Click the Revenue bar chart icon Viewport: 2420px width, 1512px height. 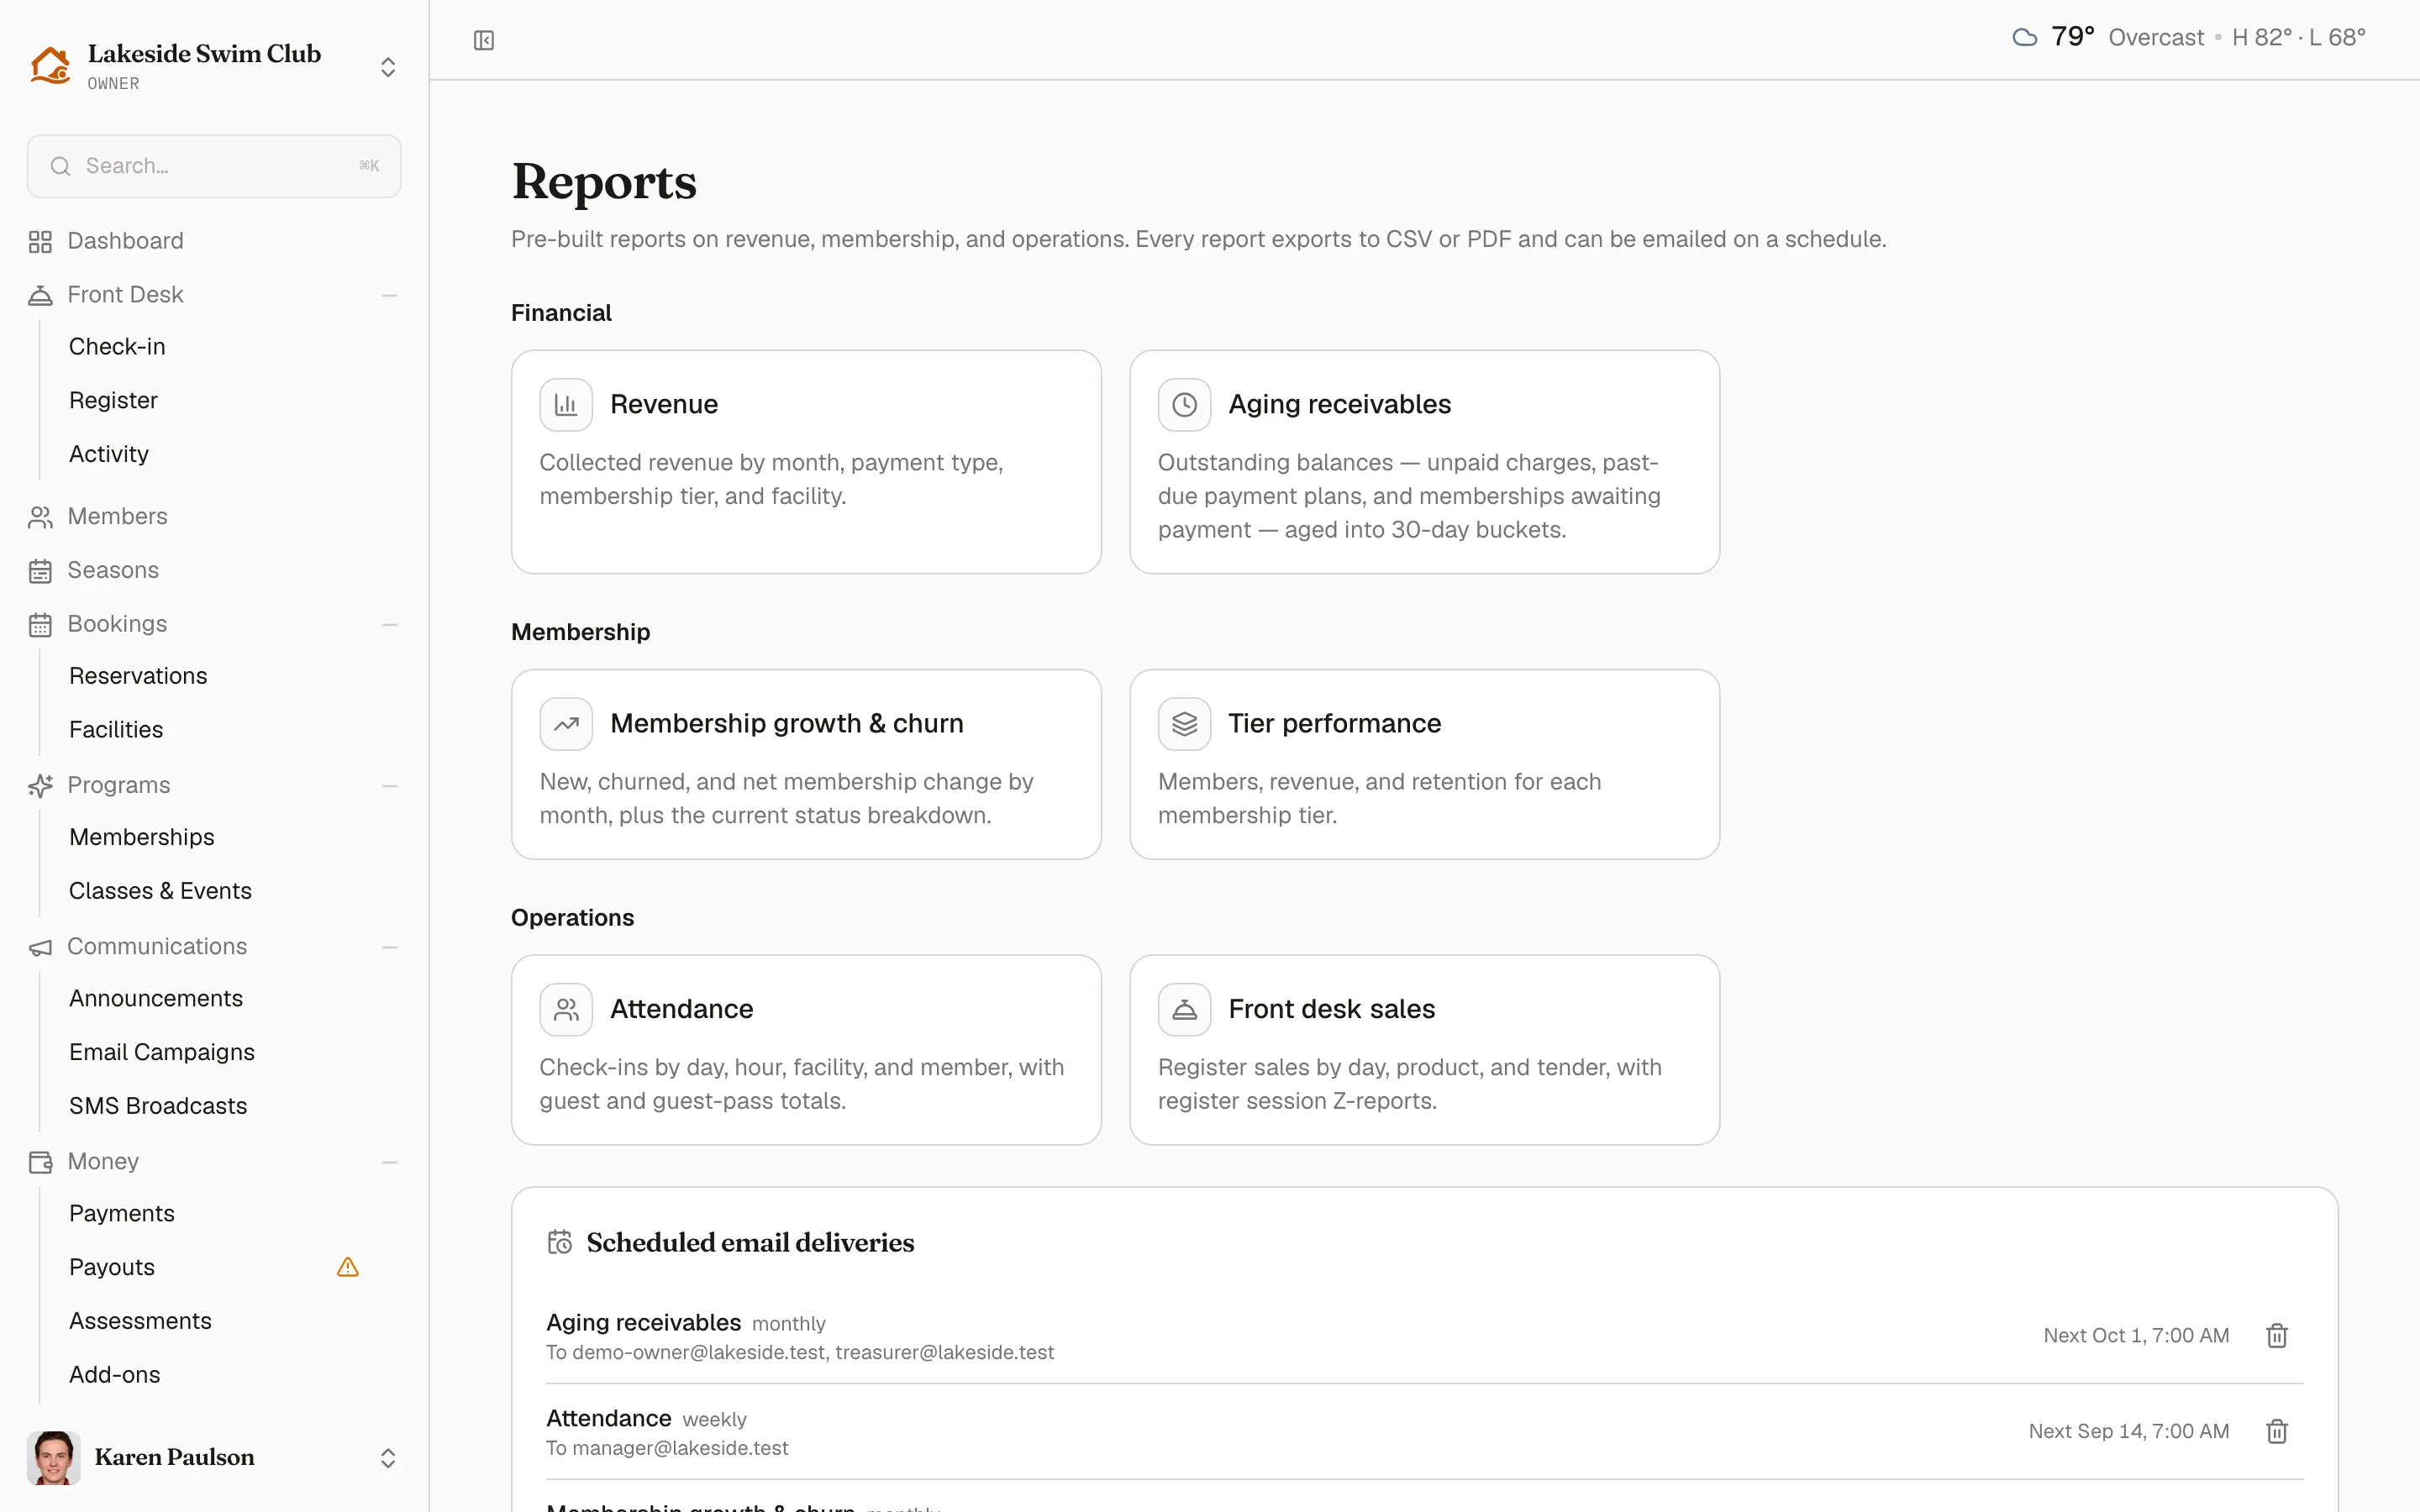click(566, 404)
